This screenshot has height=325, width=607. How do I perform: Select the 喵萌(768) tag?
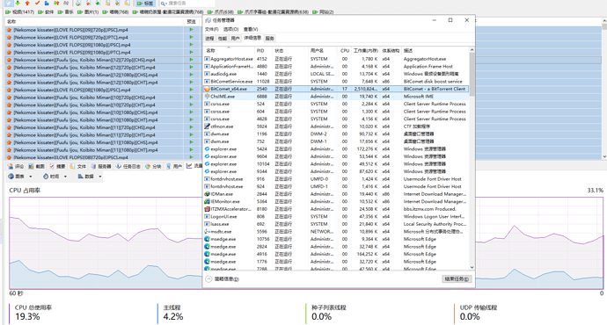[115, 12]
